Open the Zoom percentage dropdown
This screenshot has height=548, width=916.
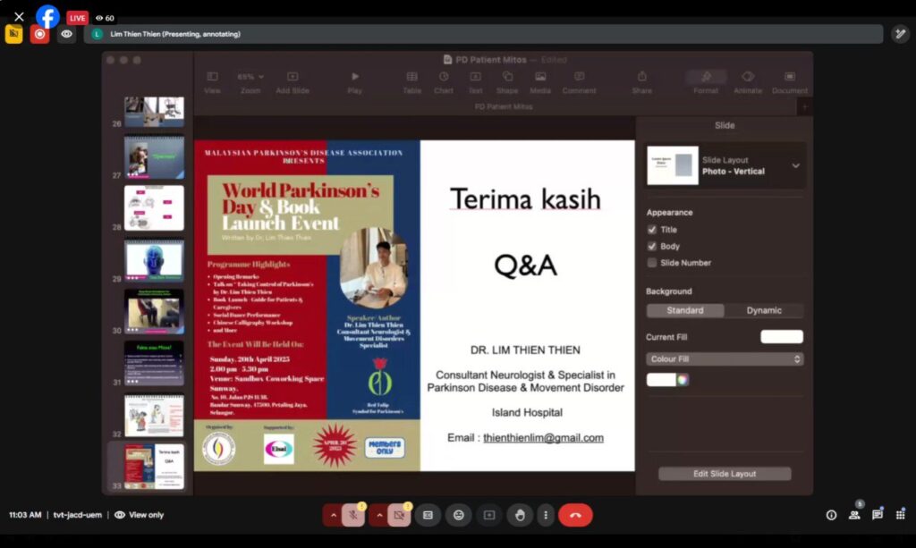click(x=250, y=78)
